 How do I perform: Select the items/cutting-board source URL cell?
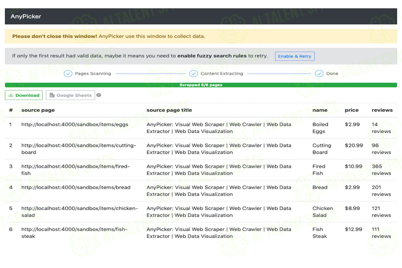(x=79, y=149)
